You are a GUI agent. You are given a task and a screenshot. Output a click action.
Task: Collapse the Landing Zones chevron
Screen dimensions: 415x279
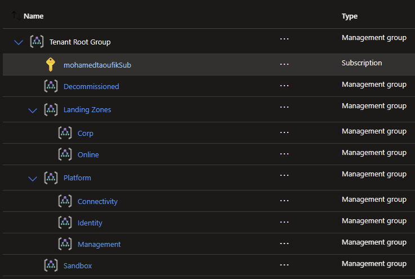point(33,110)
